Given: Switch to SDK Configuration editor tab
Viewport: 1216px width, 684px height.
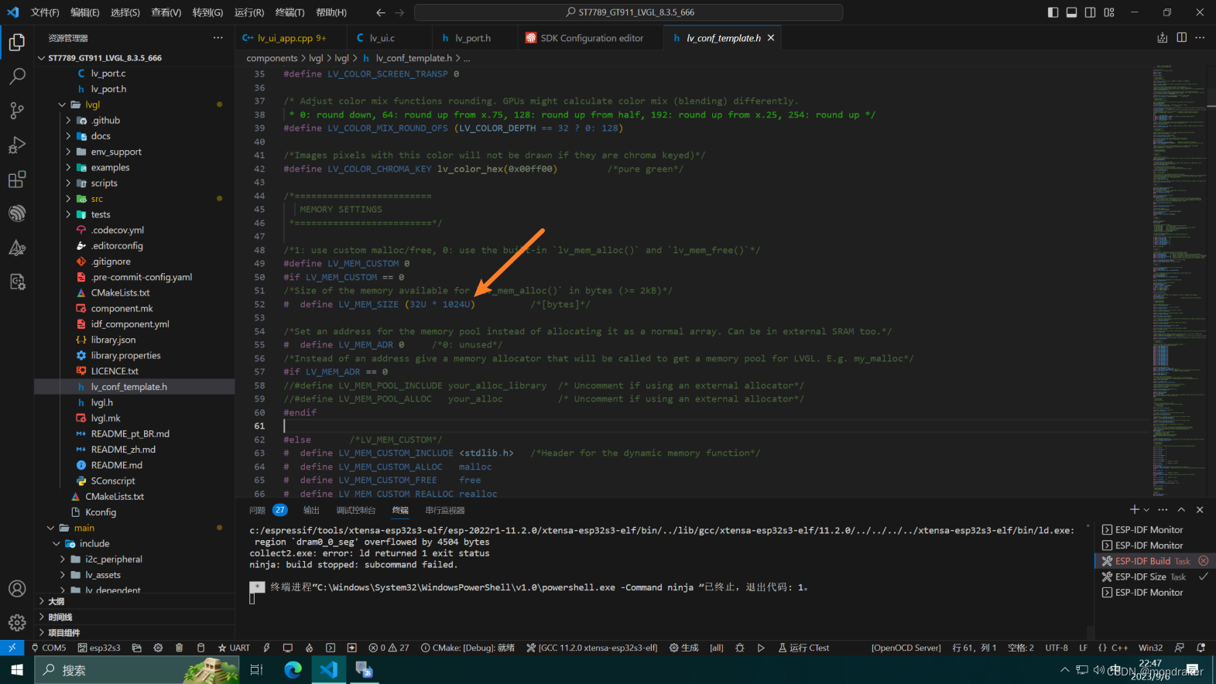Looking at the screenshot, I should (590, 38).
